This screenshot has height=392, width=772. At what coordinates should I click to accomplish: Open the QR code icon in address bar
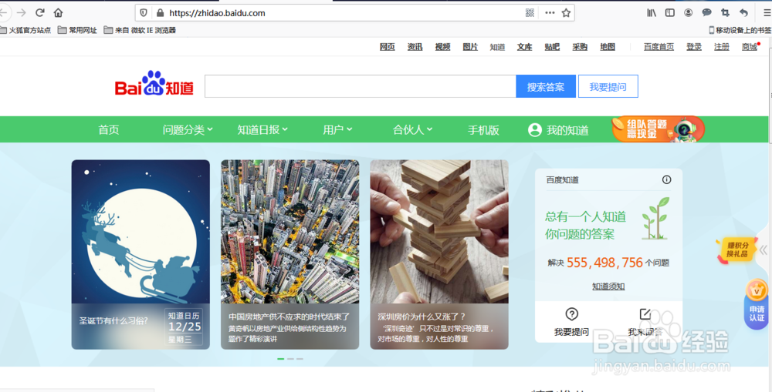point(530,13)
